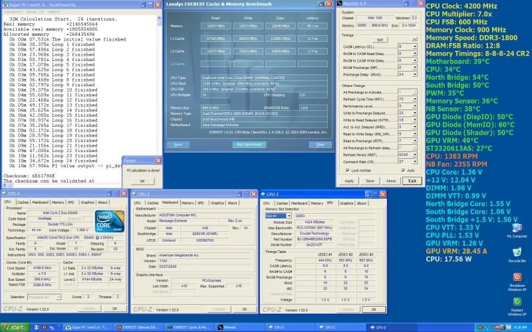
Task: Click the Restart Windows XP desktop icon
Action: (517, 307)
